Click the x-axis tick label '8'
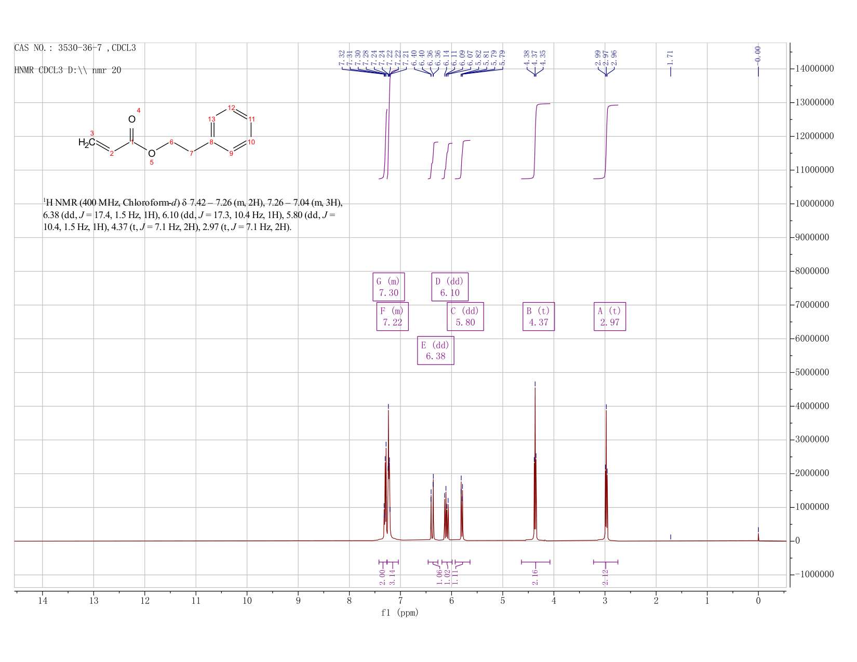857x662 pixels. coord(349,601)
